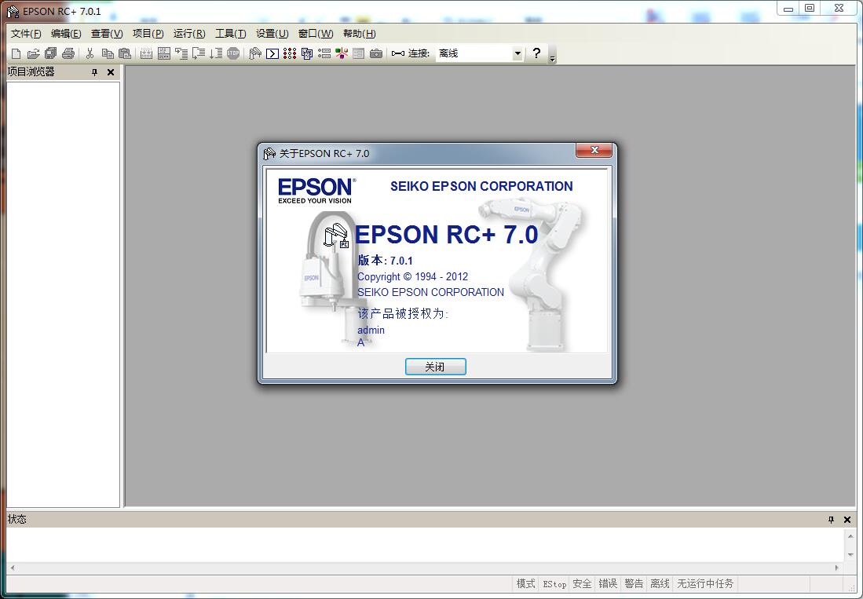Click the connection plug icon
This screenshot has width=863, height=599.
click(398, 53)
